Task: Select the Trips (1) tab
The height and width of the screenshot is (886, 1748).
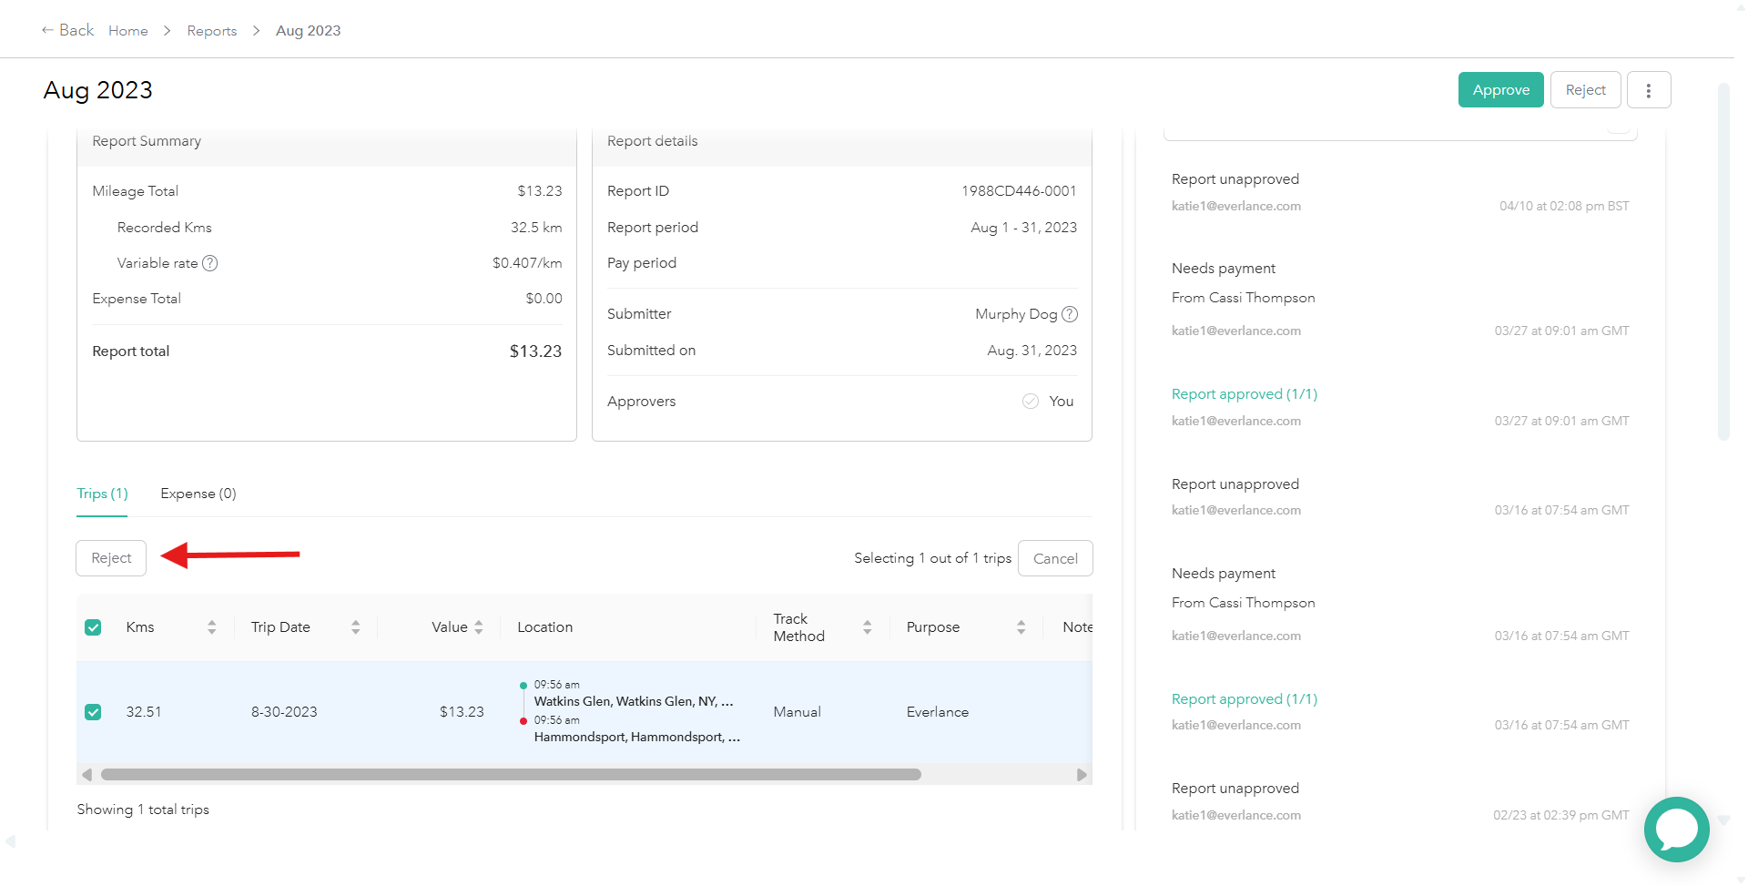Action: (102, 494)
